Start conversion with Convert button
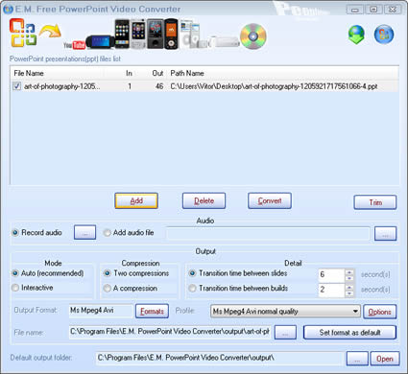408x374 pixels. click(270, 200)
